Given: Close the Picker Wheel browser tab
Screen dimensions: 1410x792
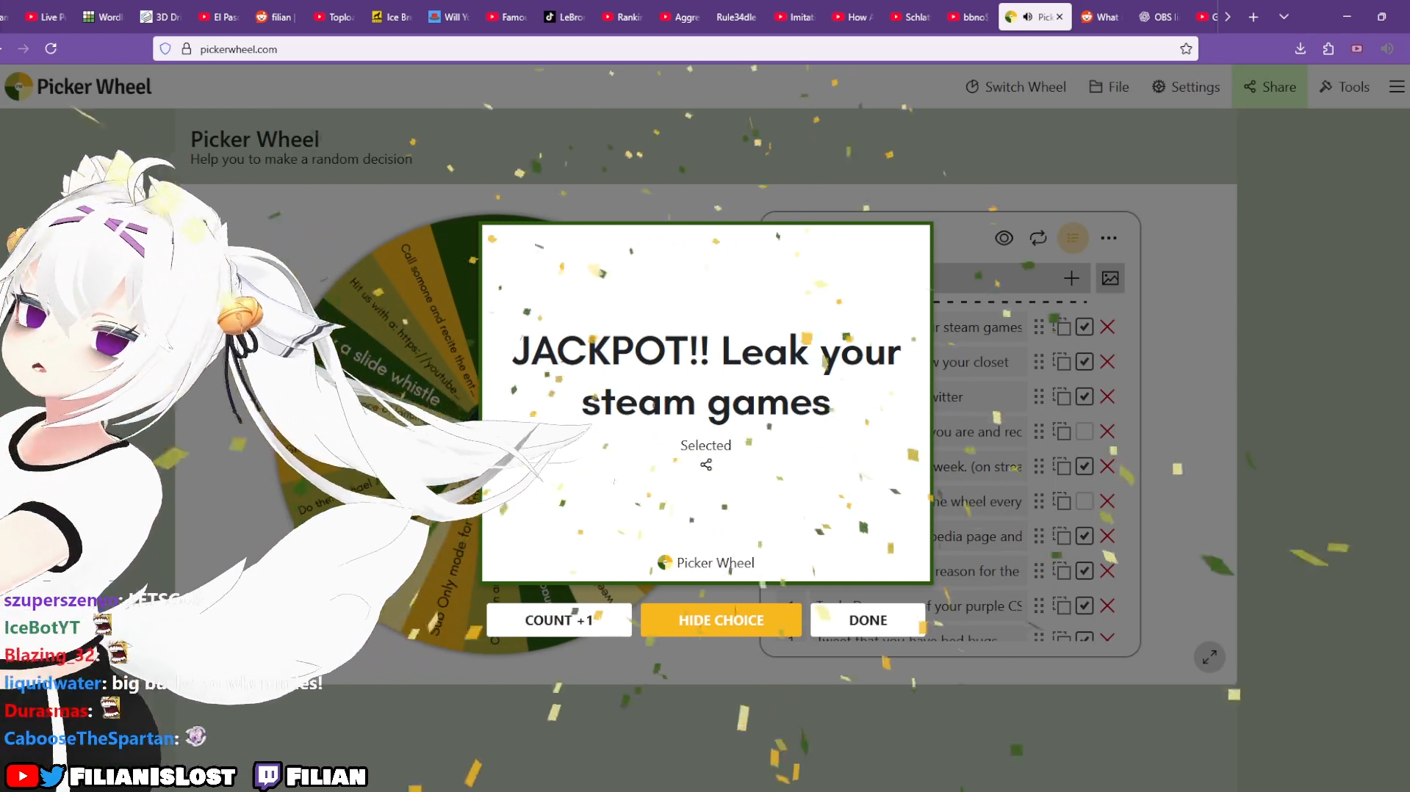Looking at the screenshot, I should tap(1060, 17).
